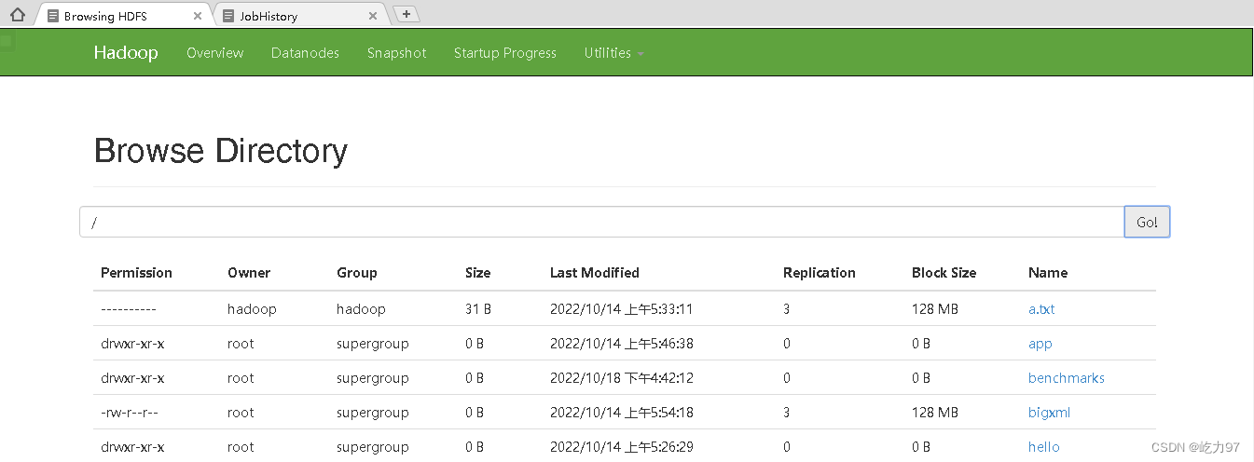Select '31 B' size cell
The height and width of the screenshot is (462, 1254).
coord(478,308)
